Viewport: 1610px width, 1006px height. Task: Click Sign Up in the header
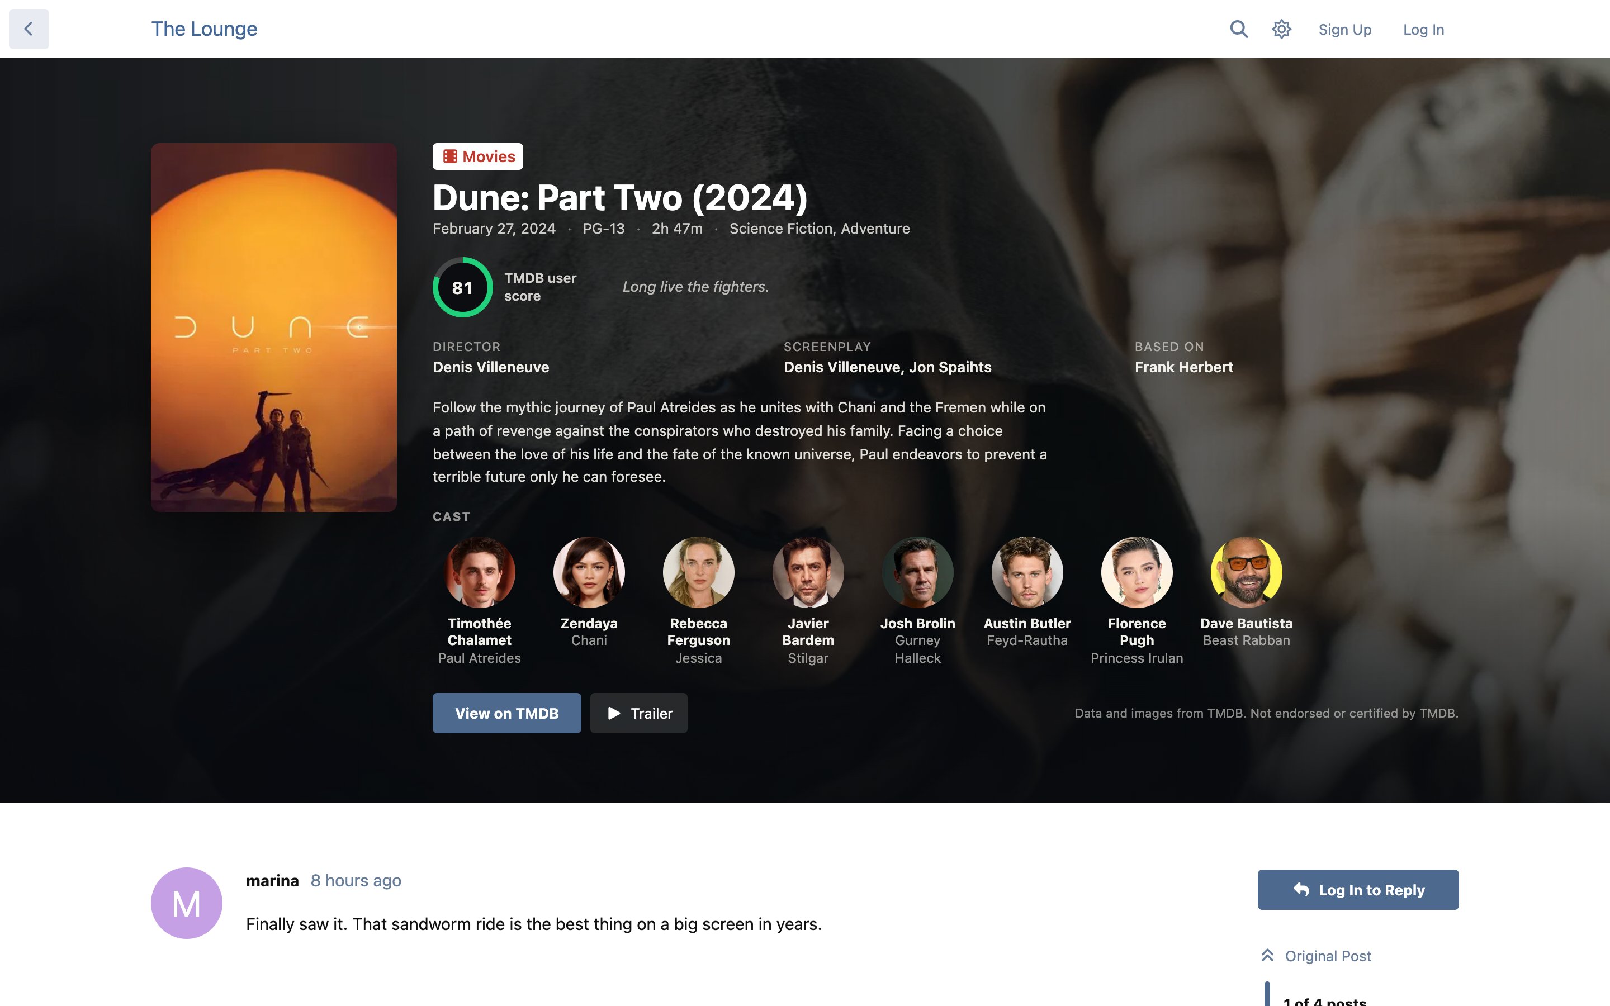click(x=1344, y=29)
